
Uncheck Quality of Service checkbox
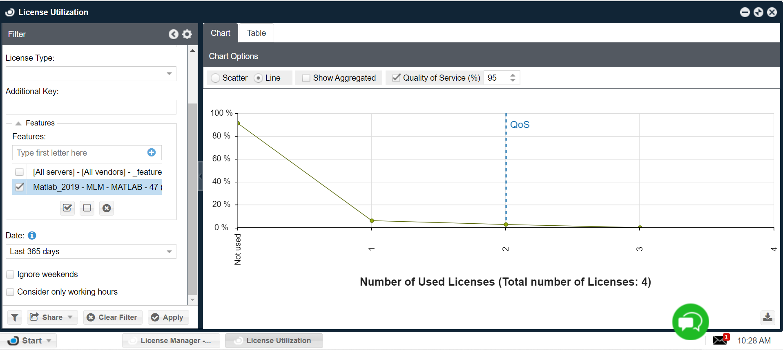click(396, 78)
